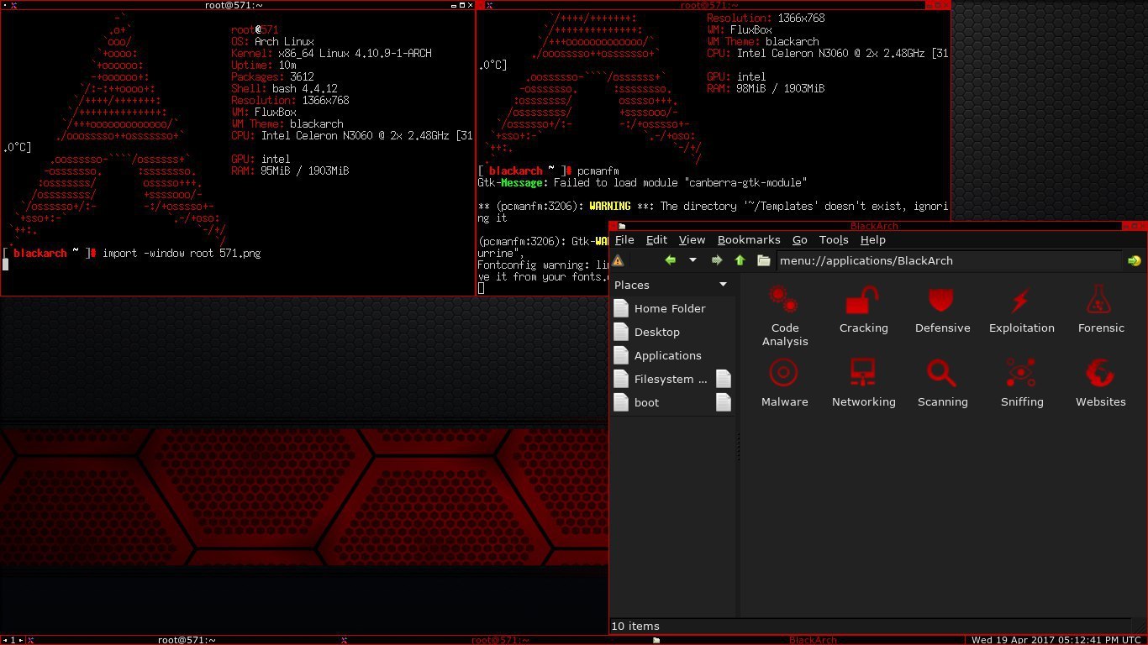This screenshot has width=1148, height=645.
Task: Click the clock in the bottom panel
Action: pos(1056,640)
